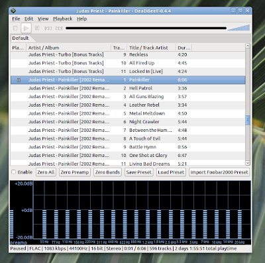Skip to next track button

pos(59,28)
